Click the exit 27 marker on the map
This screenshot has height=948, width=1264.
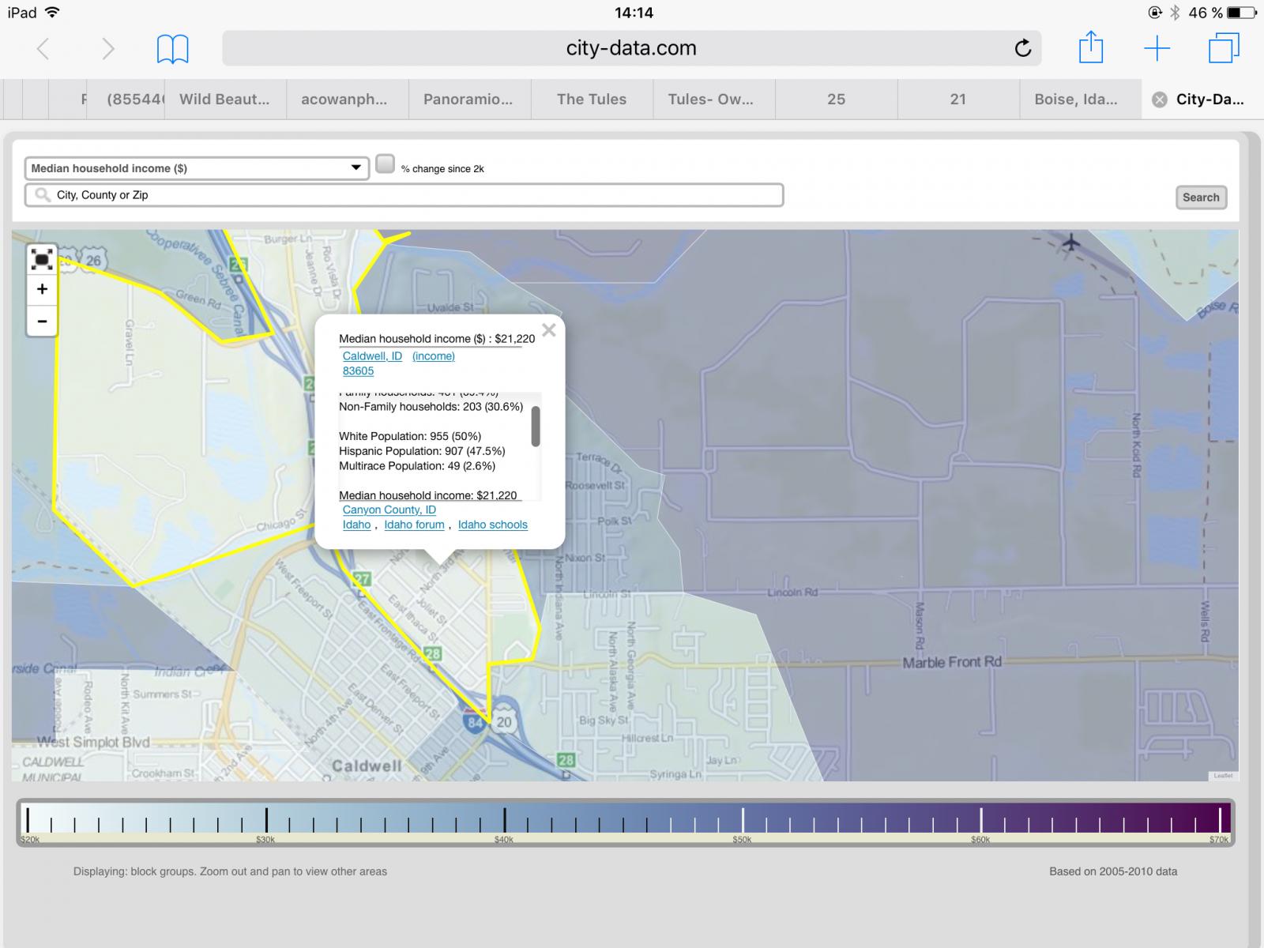362,579
